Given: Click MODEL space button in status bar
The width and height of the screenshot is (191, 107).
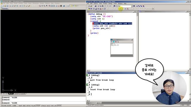Looking at the screenshot, I should 59,106.
